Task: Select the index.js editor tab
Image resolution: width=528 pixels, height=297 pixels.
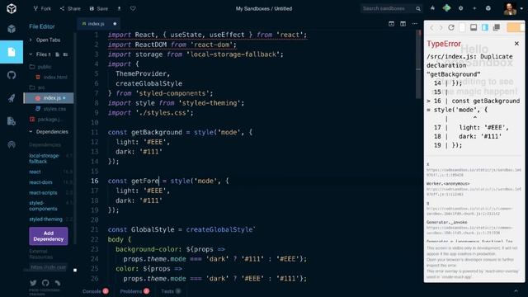Action: [98, 24]
